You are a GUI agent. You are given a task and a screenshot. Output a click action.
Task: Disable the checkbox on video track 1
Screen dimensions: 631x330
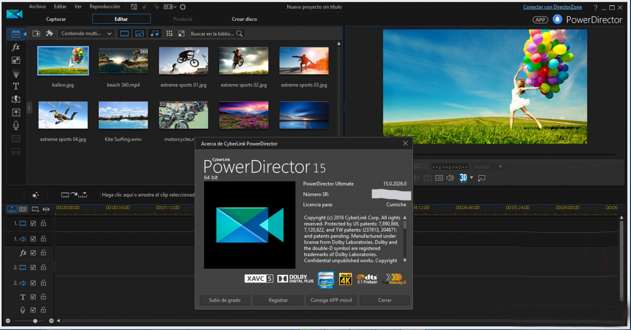tap(33, 223)
